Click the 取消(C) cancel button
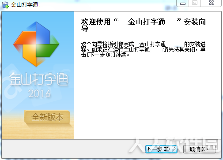223x160 pixels. tap(199, 149)
